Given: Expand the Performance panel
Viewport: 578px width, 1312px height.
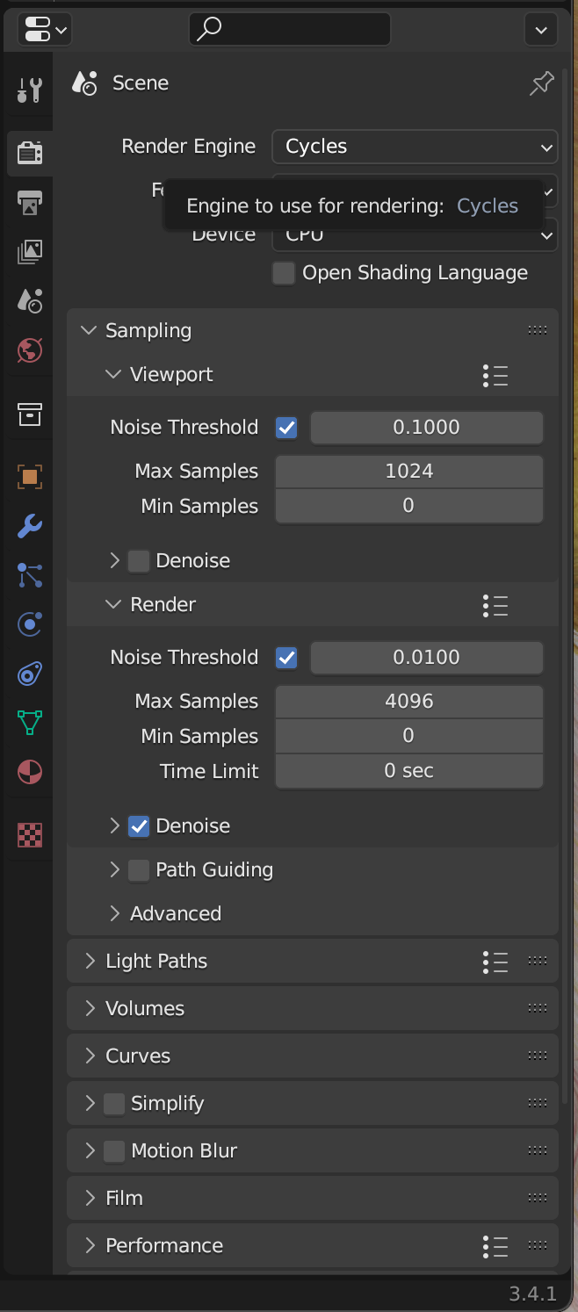Looking at the screenshot, I should pyautogui.click(x=90, y=1246).
